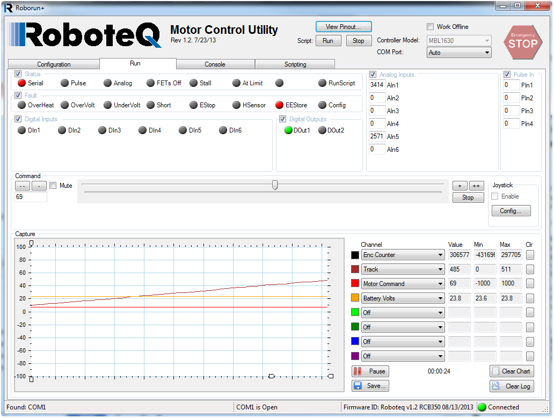This screenshot has height=418, width=554.
Task: Open the Track channel dropdown
Action: pyautogui.click(x=403, y=269)
